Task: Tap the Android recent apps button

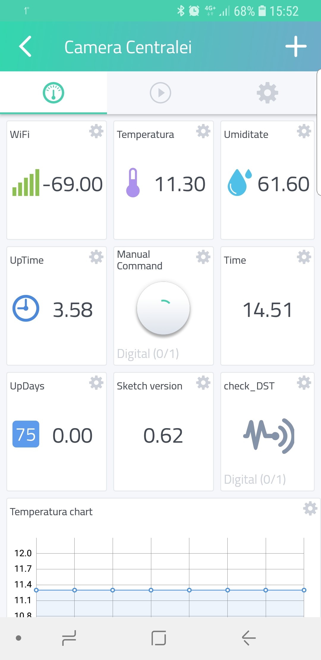Action: 69,638
